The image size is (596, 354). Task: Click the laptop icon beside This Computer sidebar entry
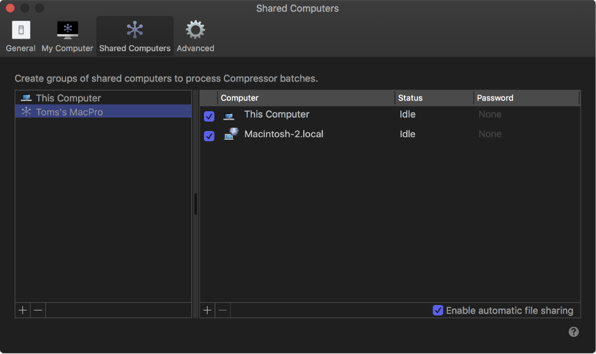click(25, 97)
